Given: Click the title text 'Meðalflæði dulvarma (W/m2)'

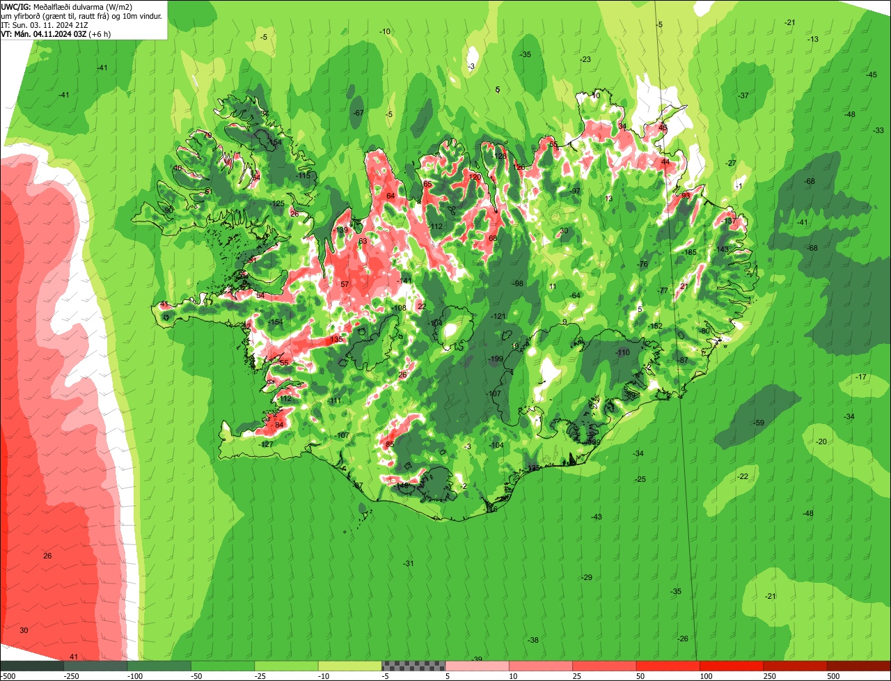Looking at the screenshot, I should [82, 7].
